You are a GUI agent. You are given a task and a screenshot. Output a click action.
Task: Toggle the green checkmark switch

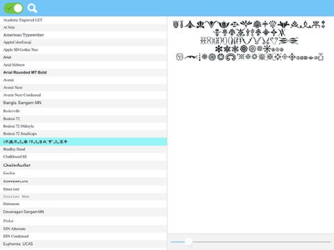click(13, 8)
